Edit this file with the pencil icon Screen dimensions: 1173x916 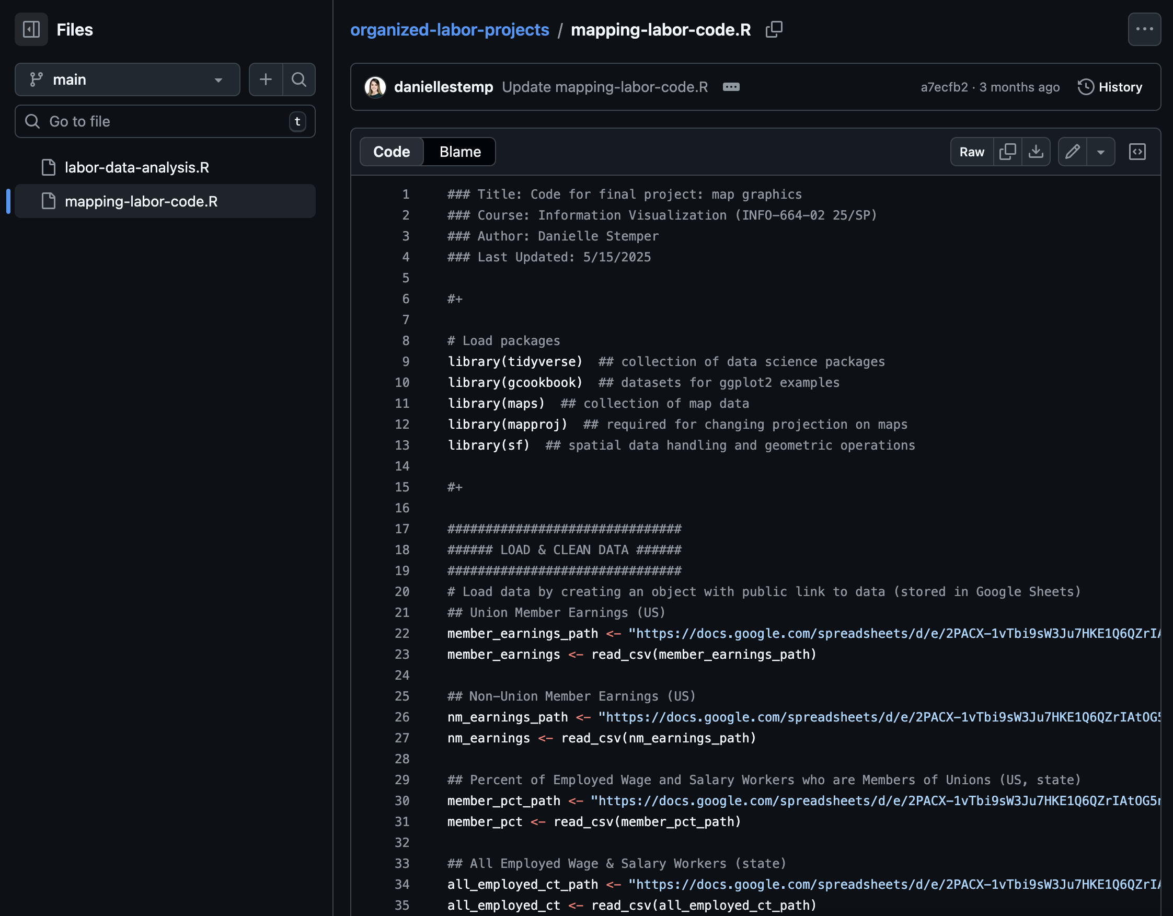1072,152
